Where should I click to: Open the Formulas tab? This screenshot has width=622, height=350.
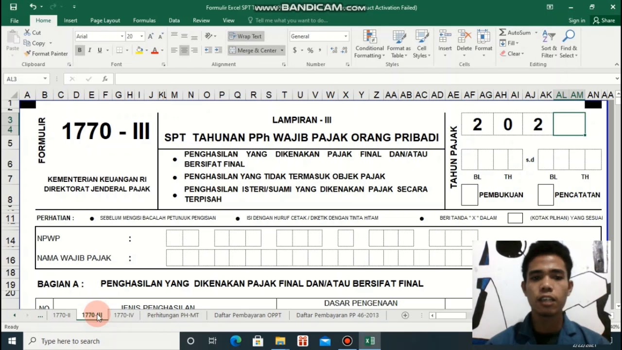[144, 20]
